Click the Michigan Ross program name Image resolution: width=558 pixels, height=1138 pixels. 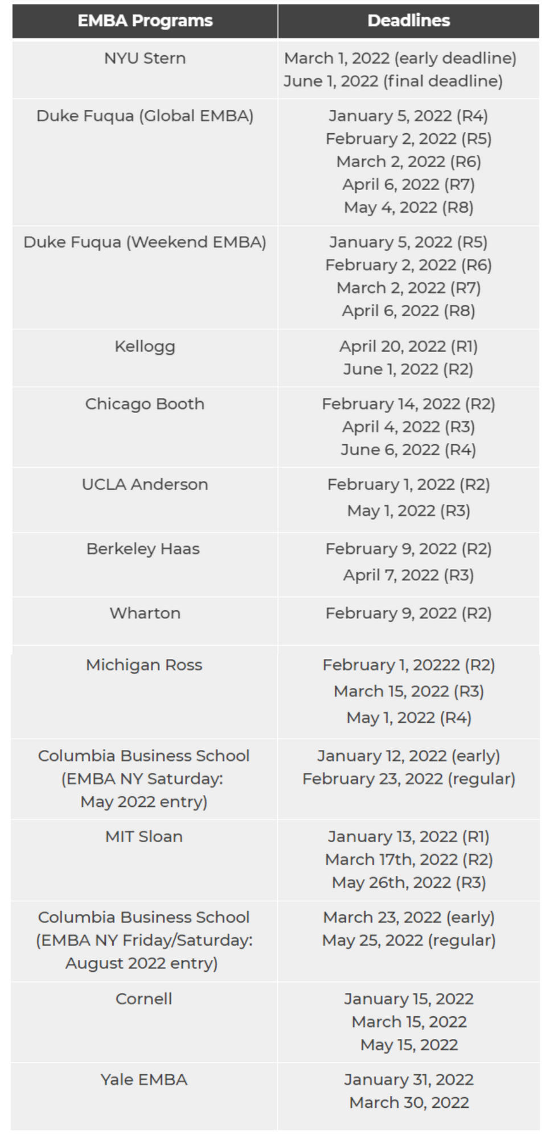click(144, 665)
